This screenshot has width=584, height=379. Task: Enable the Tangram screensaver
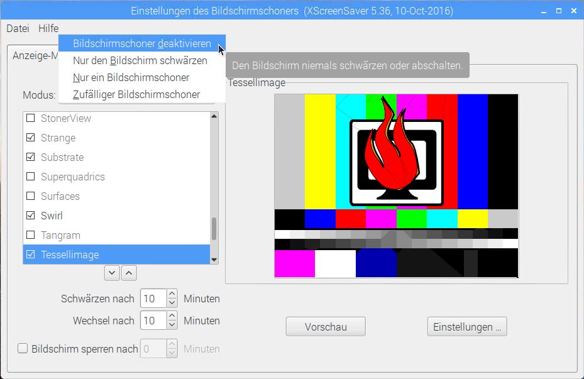(x=31, y=235)
